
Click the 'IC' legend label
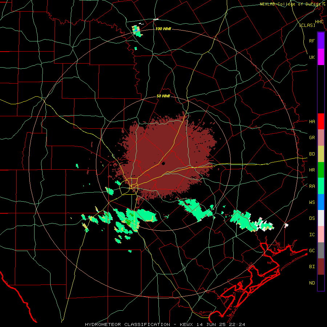click(312, 235)
